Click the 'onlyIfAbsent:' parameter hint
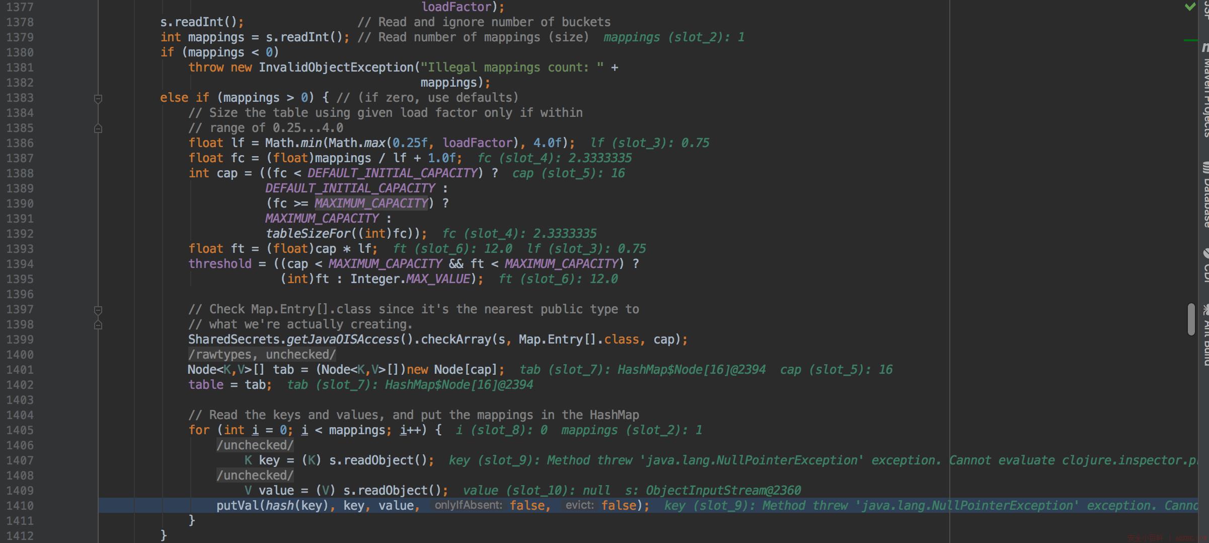1209x543 pixels. coord(468,505)
